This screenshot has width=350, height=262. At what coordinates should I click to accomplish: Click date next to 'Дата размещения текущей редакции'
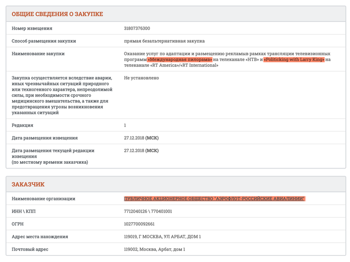click(141, 151)
